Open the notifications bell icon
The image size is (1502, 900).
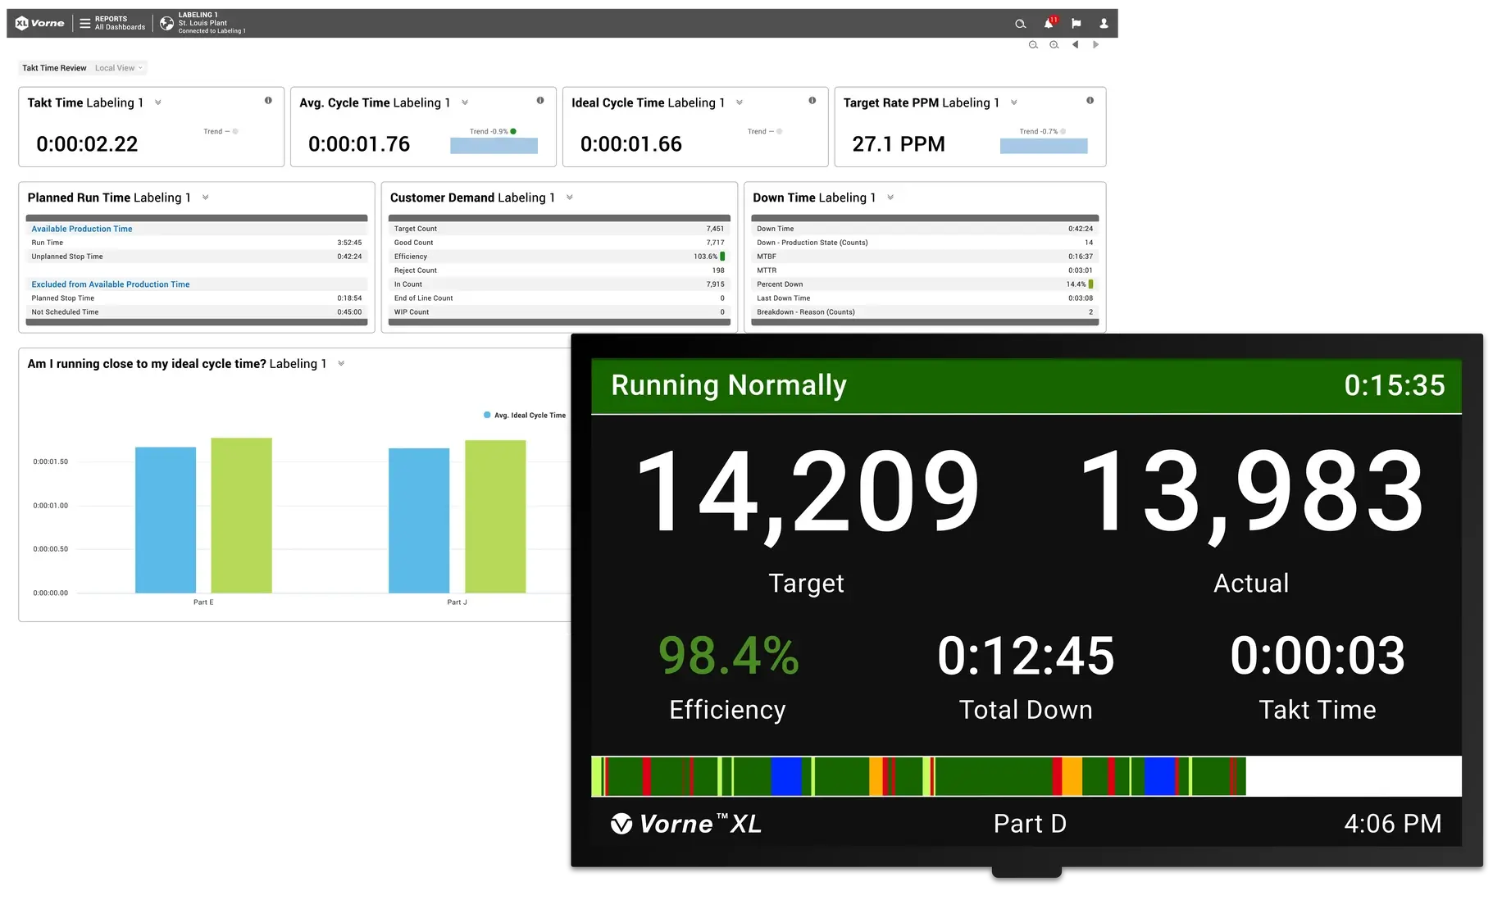(1049, 23)
